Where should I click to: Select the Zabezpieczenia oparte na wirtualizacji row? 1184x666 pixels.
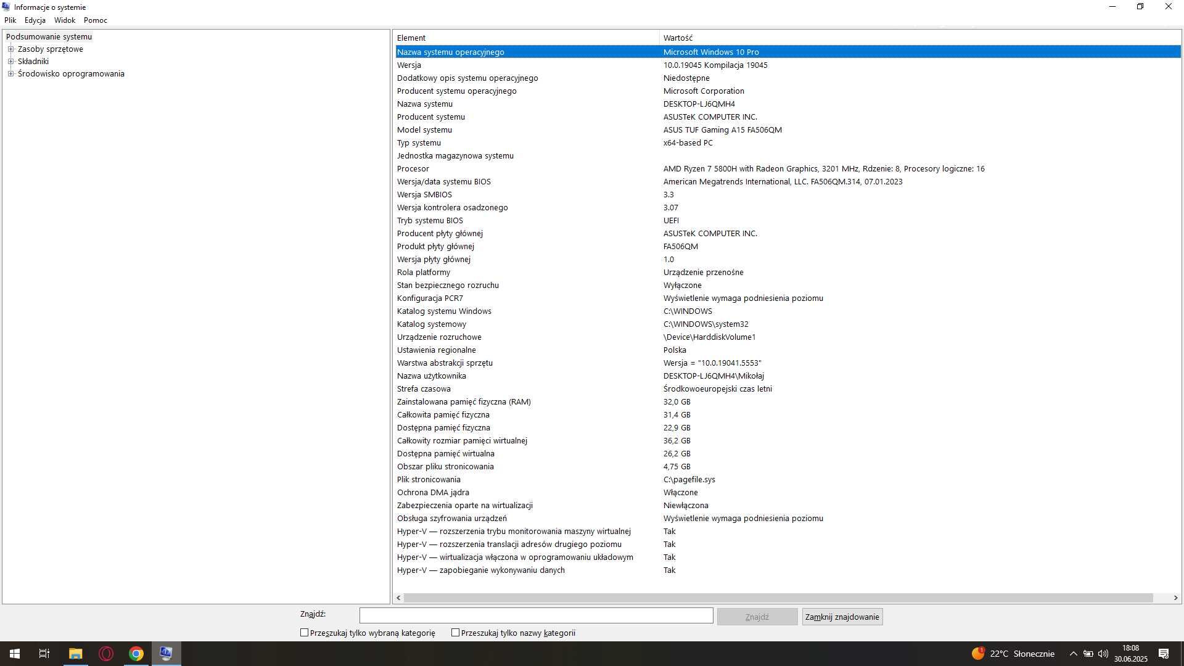pyautogui.click(x=787, y=506)
